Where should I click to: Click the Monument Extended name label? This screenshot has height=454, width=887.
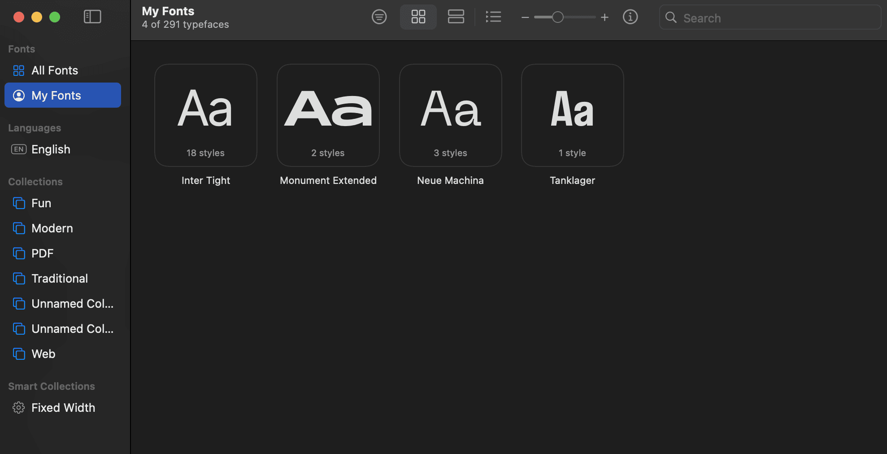tap(328, 180)
